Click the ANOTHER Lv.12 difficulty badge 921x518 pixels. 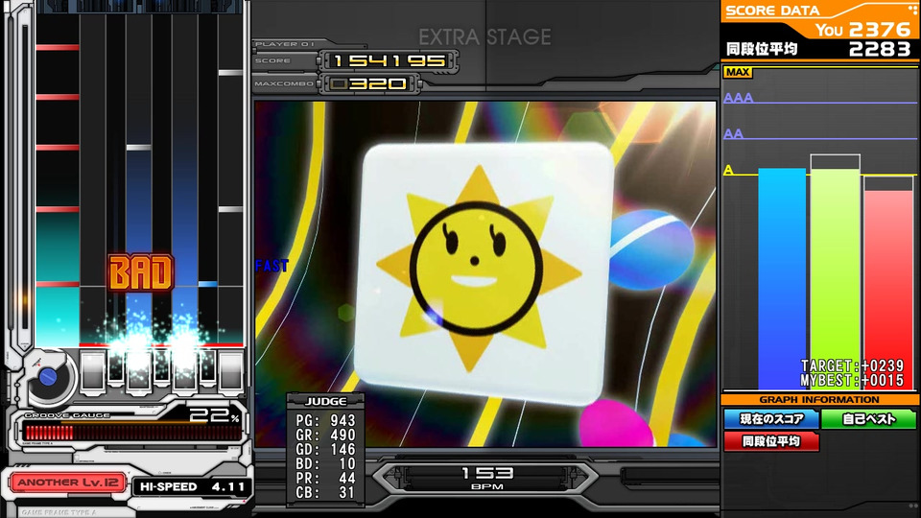point(67,483)
